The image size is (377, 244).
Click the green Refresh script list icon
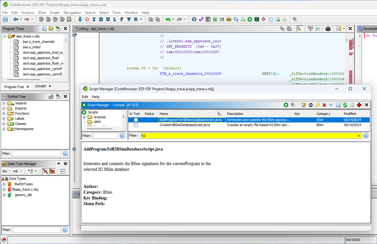[345, 105]
